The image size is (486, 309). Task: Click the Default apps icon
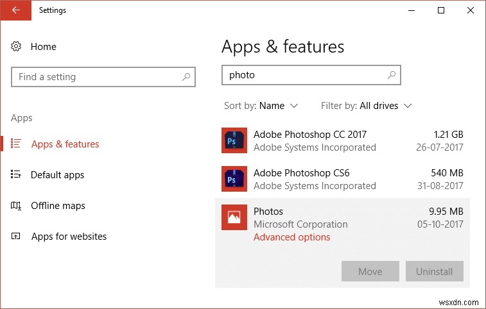click(17, 175)
